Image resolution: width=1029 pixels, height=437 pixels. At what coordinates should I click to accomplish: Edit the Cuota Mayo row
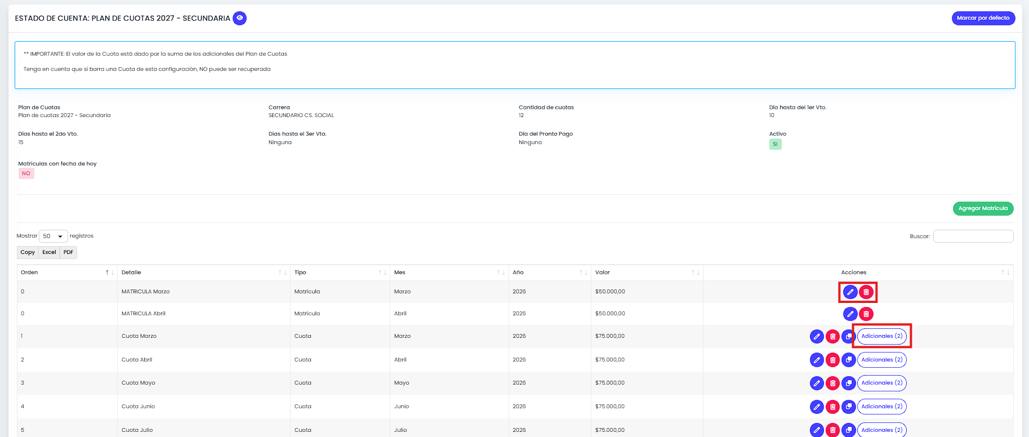coord(817,383)
